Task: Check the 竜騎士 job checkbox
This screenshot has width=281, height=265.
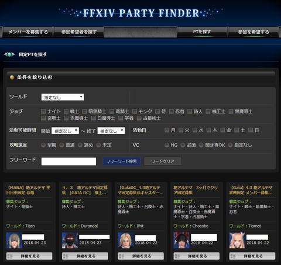Action: (112, 111)
